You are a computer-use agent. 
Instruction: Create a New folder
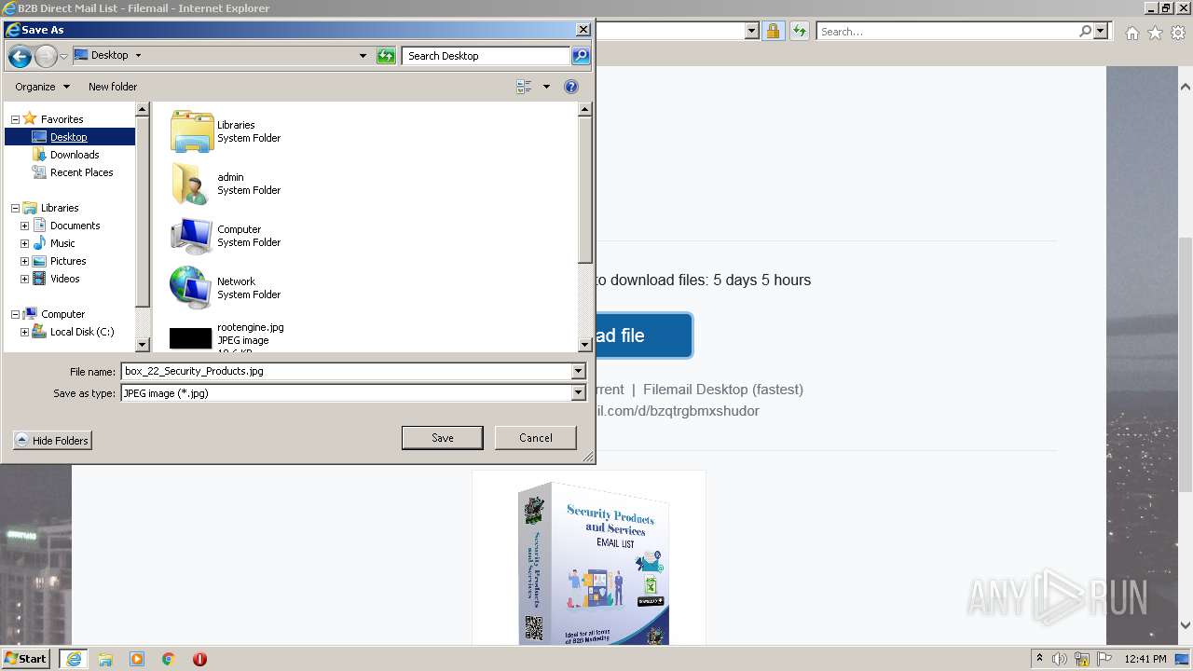click(113, 87)
